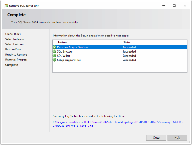Select the SQL Browser feature row
Viewport: 192px width, 145px height.
pyautogui.click(x=120, y=51)
